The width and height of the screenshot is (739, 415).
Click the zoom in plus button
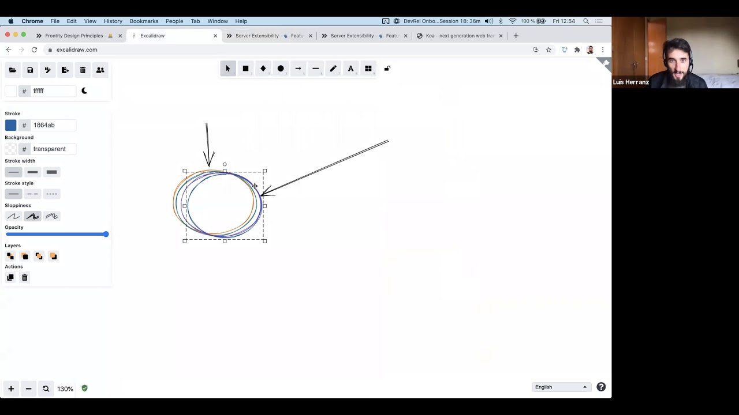(x=11, y=388)
